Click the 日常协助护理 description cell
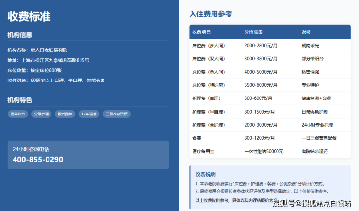The width and height of the screenshot is (359, 211). click(x=314, y=112)
